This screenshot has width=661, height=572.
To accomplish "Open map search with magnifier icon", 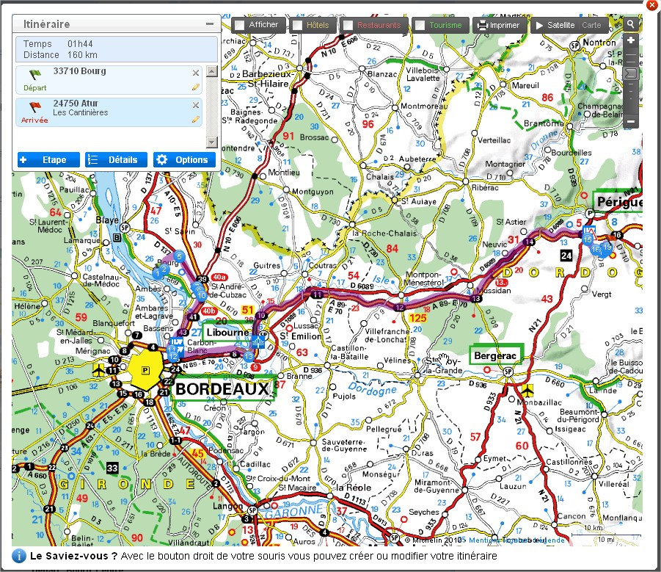I will [x=631, y=24].
